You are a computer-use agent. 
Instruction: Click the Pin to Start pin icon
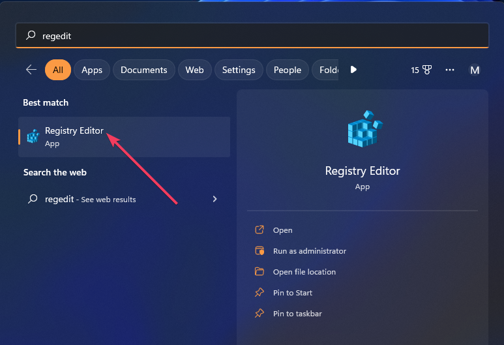[x=259, y=292]
